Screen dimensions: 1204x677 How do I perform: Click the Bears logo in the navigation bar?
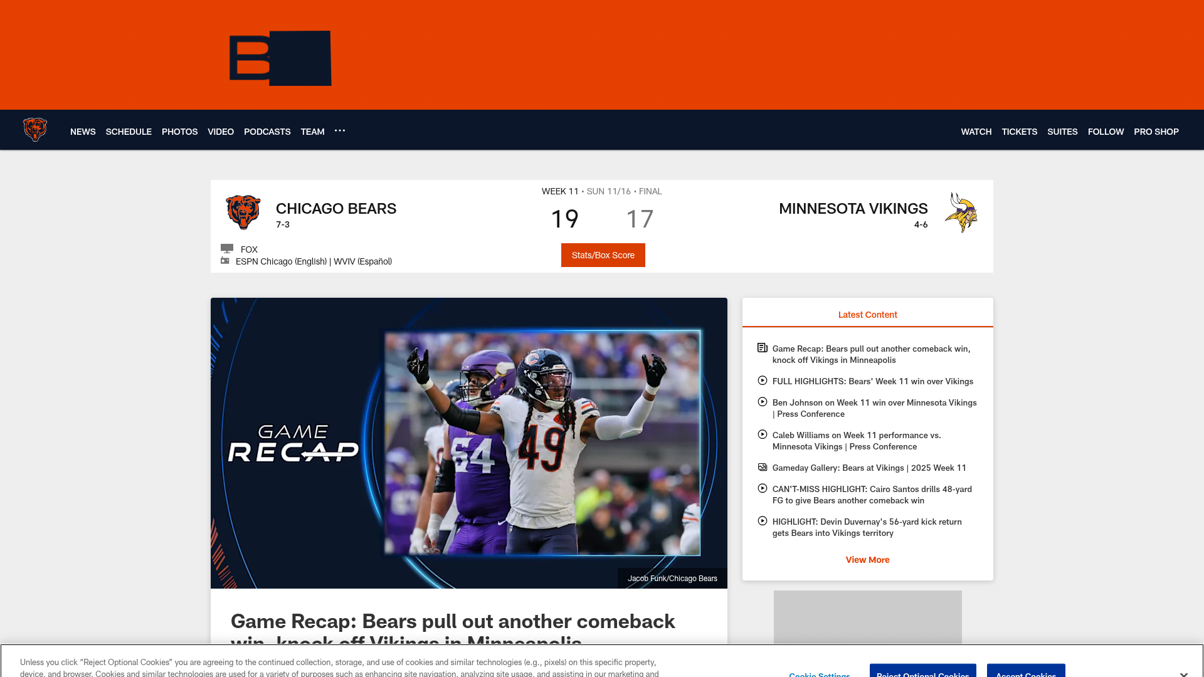(x=36, y=130)
